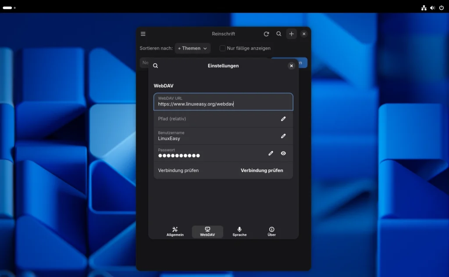Close the Einstellungen dialog

point(291,65)
